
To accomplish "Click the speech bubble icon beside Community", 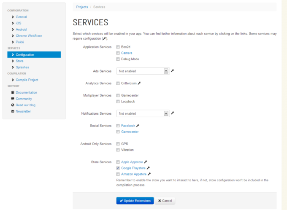I will 13,99.
